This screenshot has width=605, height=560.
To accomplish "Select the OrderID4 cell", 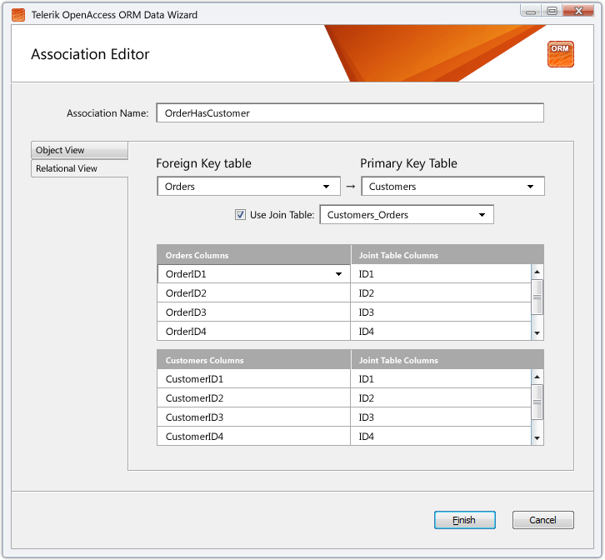I will point(253,332).
